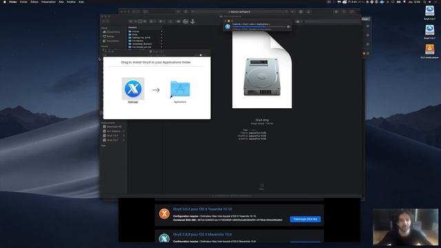
Task: Click the toolbox app icon in Finder toolbar
Action: tap(185, 21)
